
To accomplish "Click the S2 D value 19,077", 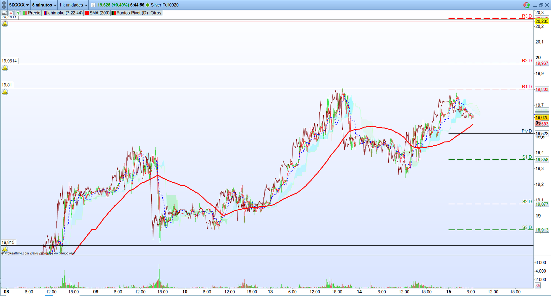I will click(x=542, y=204).
